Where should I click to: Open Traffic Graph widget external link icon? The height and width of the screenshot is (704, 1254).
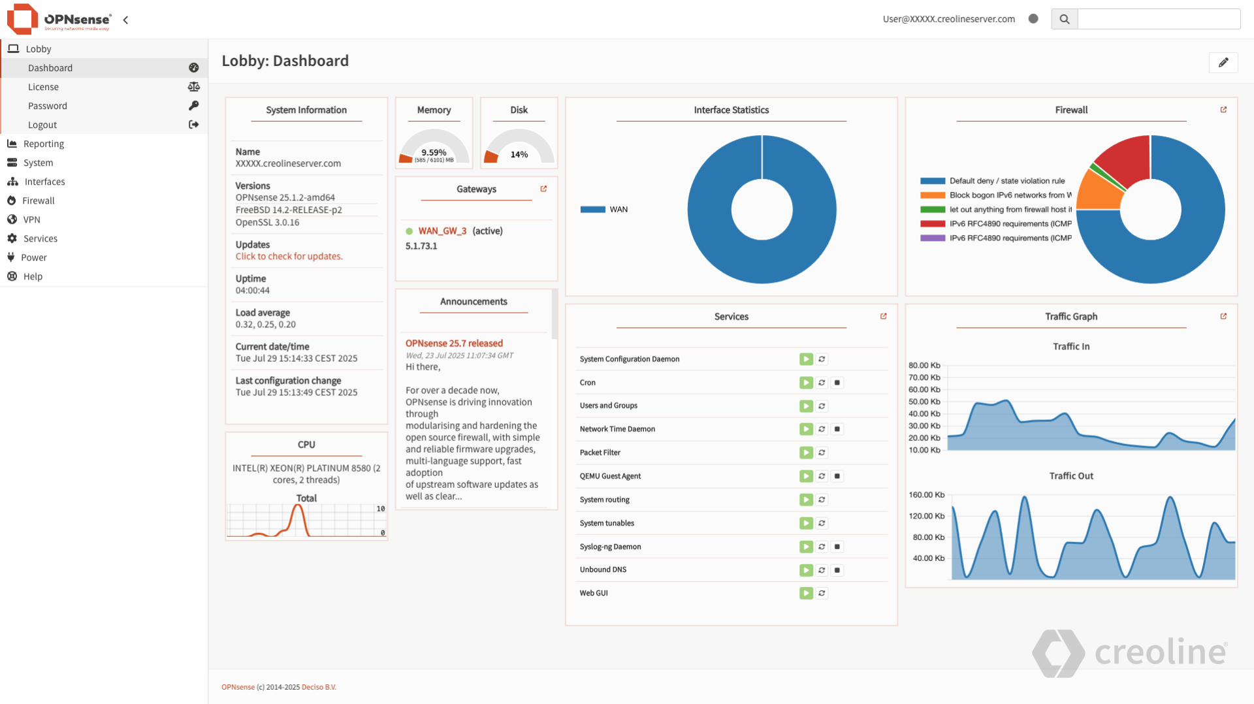coord(1223,316)
